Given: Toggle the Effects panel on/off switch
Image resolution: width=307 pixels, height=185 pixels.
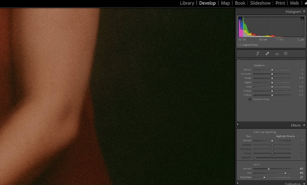Looking at the screenshot, I should coord(238,125).
